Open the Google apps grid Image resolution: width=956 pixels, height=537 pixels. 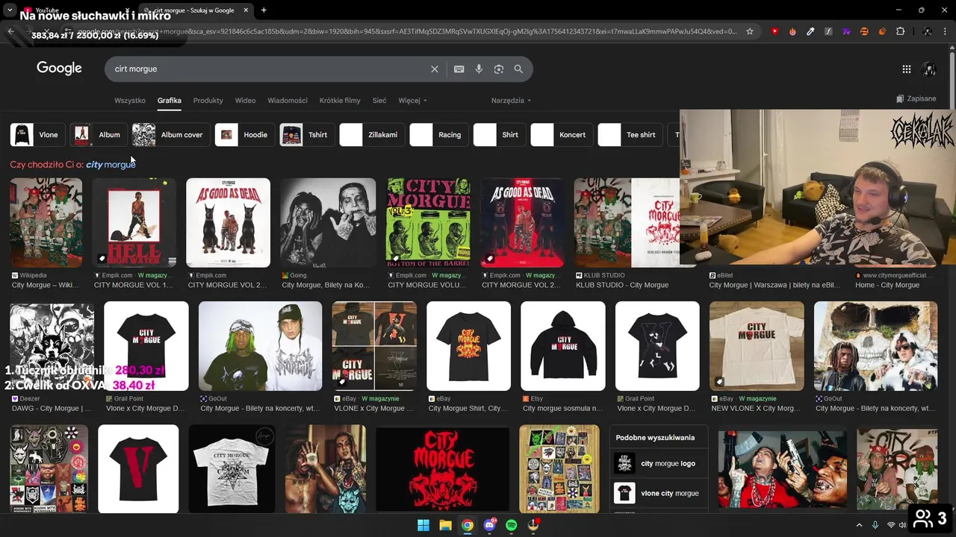point(907,69)
